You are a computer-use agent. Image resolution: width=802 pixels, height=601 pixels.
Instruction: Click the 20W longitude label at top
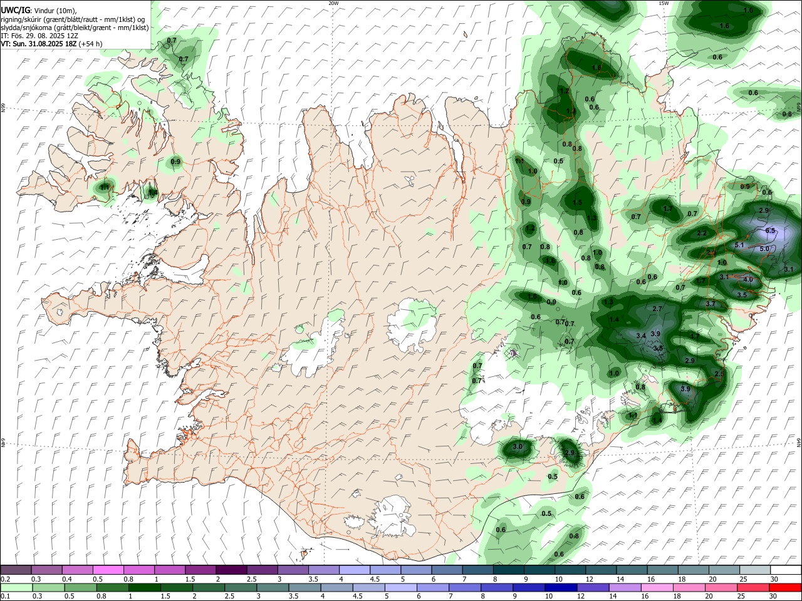pyautogui.click(x=333, y=3)
